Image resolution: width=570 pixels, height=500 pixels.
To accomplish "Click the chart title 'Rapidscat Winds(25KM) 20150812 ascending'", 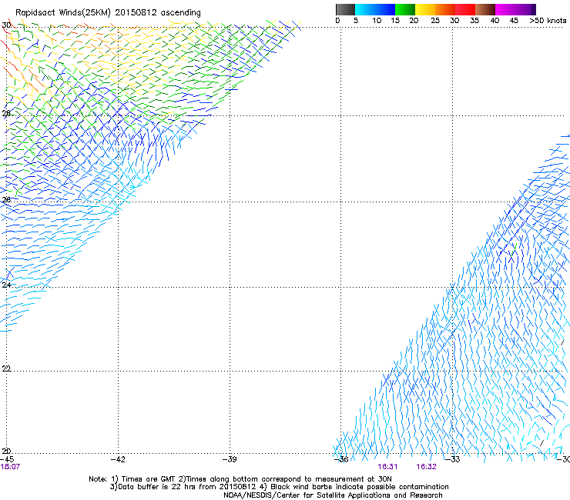I will point(108,13).
